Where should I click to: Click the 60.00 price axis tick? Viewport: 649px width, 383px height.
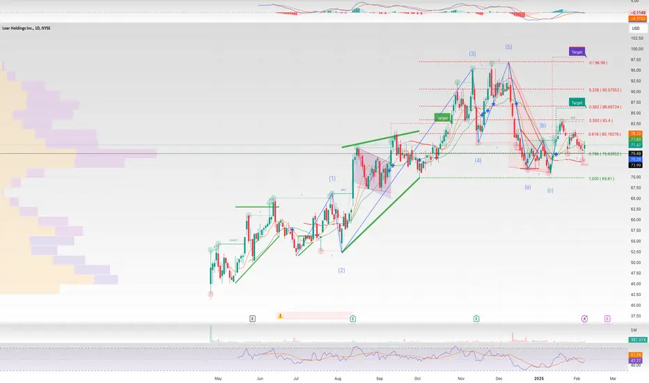(636, 220)
